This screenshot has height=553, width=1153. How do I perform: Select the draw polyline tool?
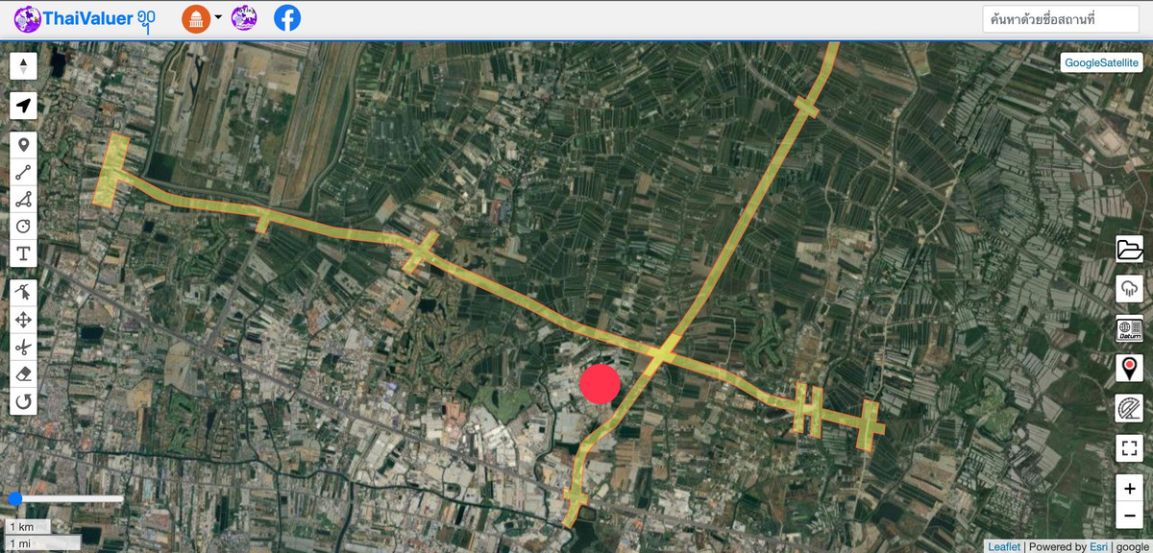(23, 173)
